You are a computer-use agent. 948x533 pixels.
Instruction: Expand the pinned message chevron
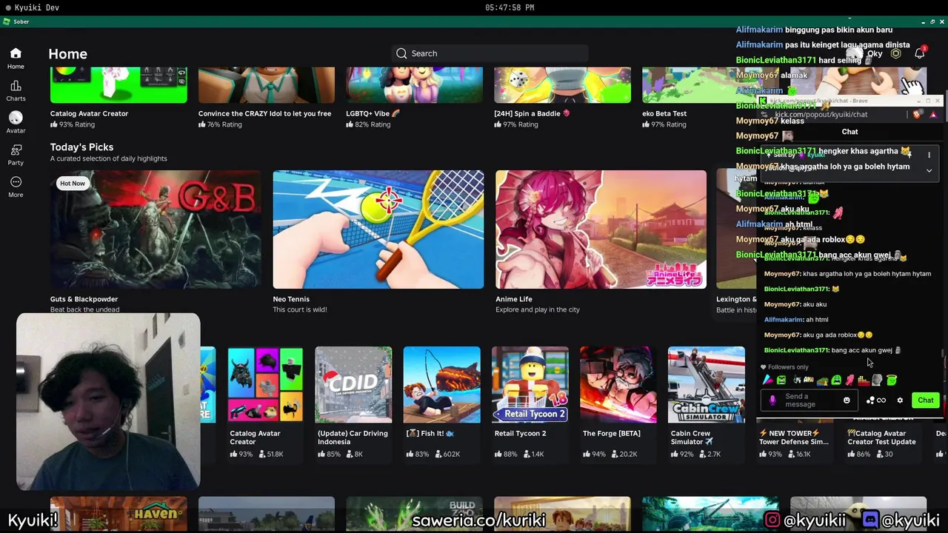point(929,170)
